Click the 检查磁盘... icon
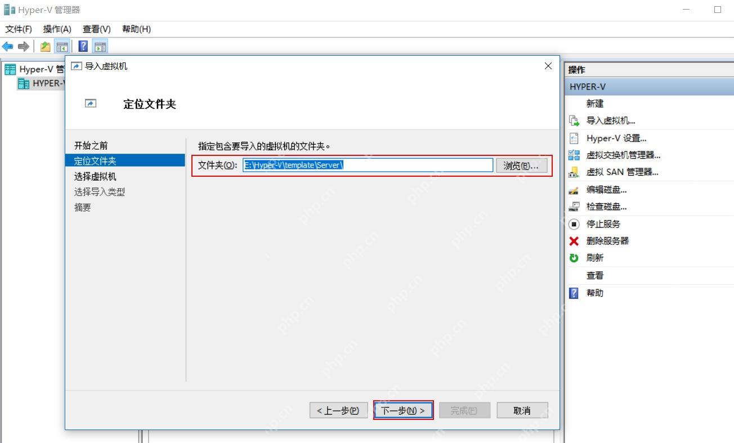The image size is (734, 443). (574, 207)
